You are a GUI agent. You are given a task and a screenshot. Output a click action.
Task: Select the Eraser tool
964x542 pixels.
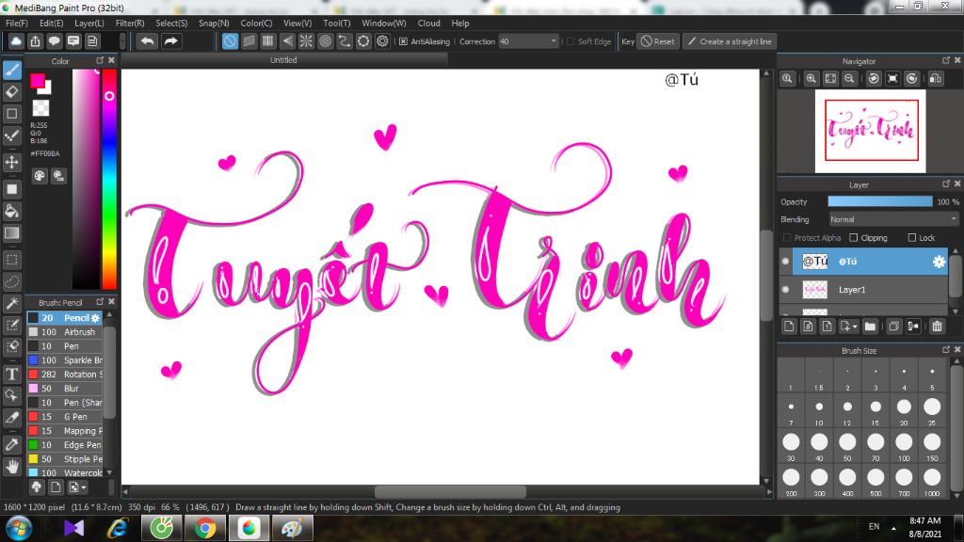coord(11,92)
